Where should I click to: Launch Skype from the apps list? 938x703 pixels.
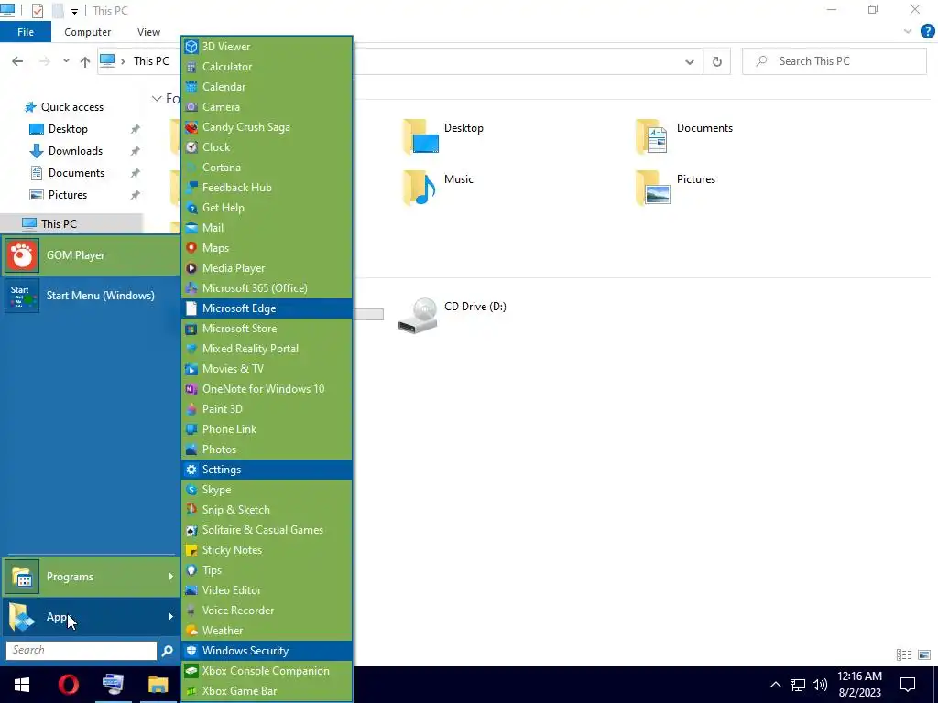point(267,490)
